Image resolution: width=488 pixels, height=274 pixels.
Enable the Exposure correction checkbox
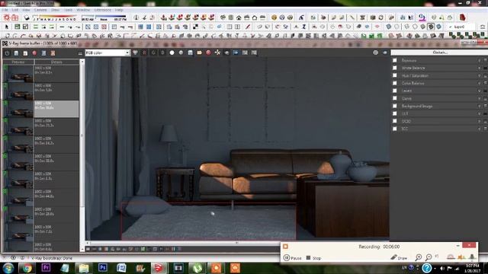tap(395, 60)
